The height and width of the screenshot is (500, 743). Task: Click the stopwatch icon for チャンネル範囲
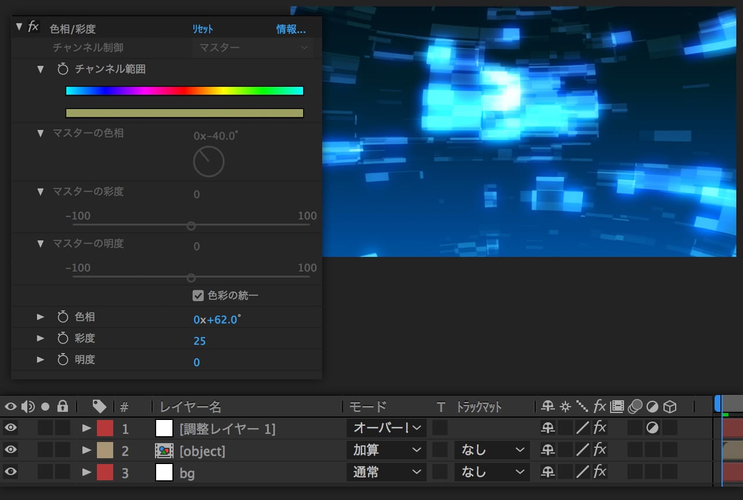pyautogui.click(x=63, y=69)
